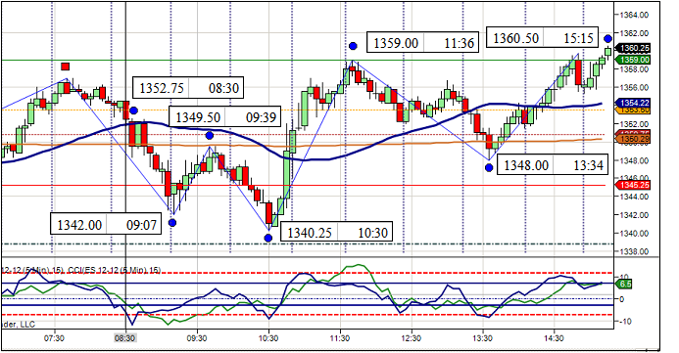This screenshot has width=679, height=353.
Task: Click the blue dot above the 11:36 high
Action: click(353, 46)
